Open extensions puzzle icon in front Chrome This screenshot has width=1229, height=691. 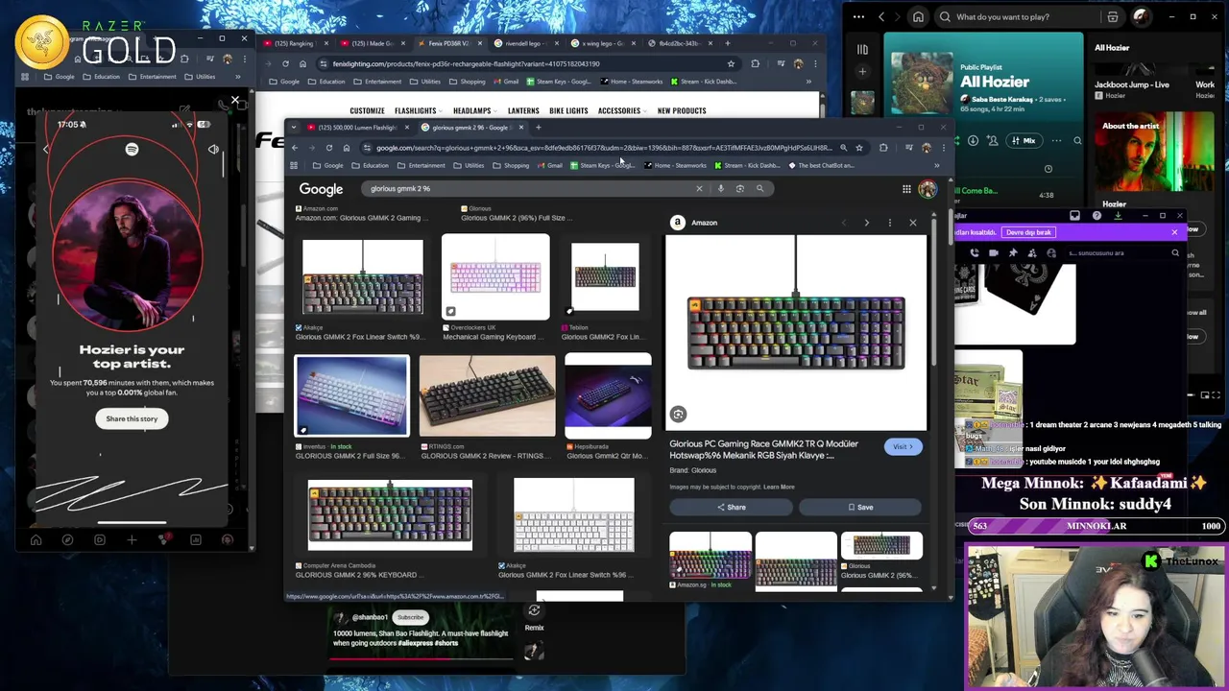(x=883, y=148)
